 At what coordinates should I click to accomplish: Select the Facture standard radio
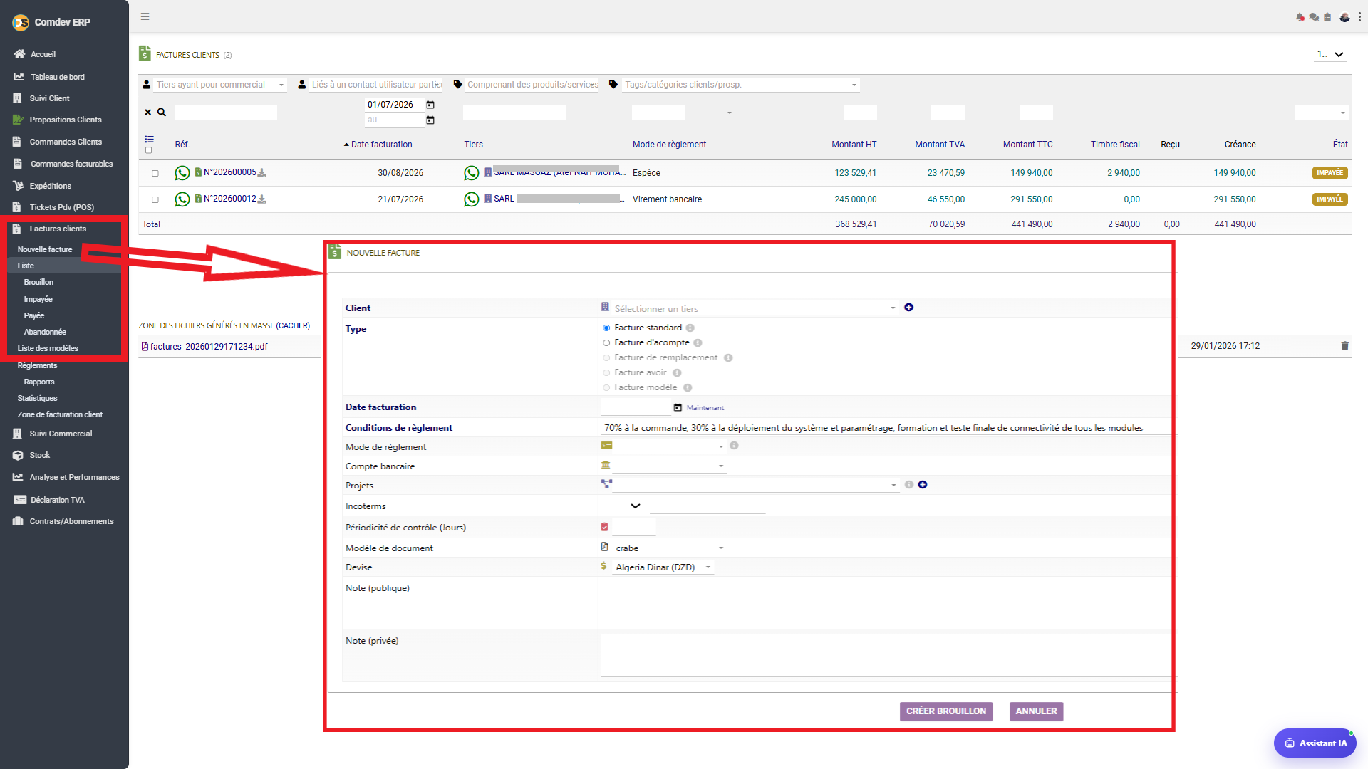click(607, 328)
